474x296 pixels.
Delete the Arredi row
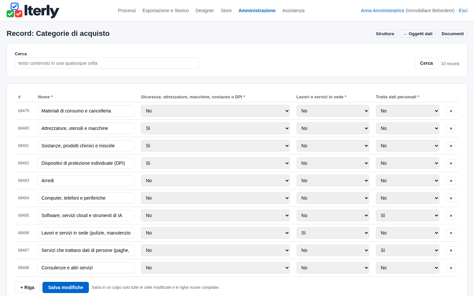tap(451, 181)
